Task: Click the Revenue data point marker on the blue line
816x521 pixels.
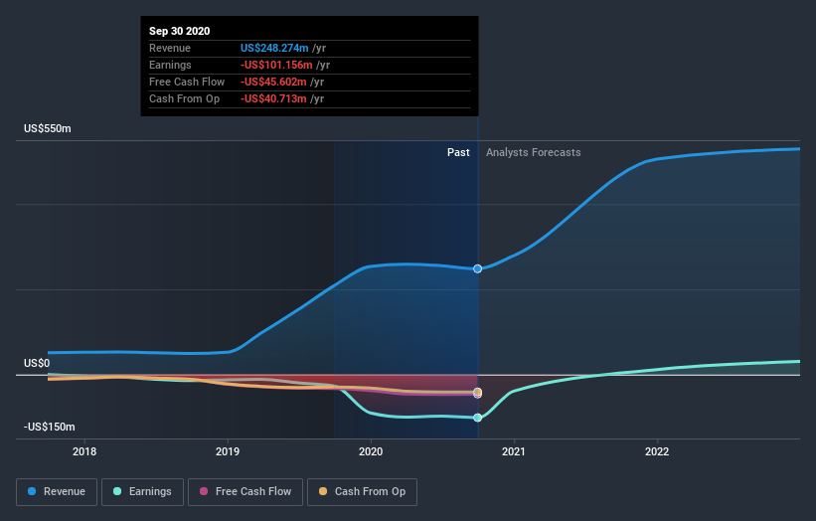Action: (x=478, y=269)
